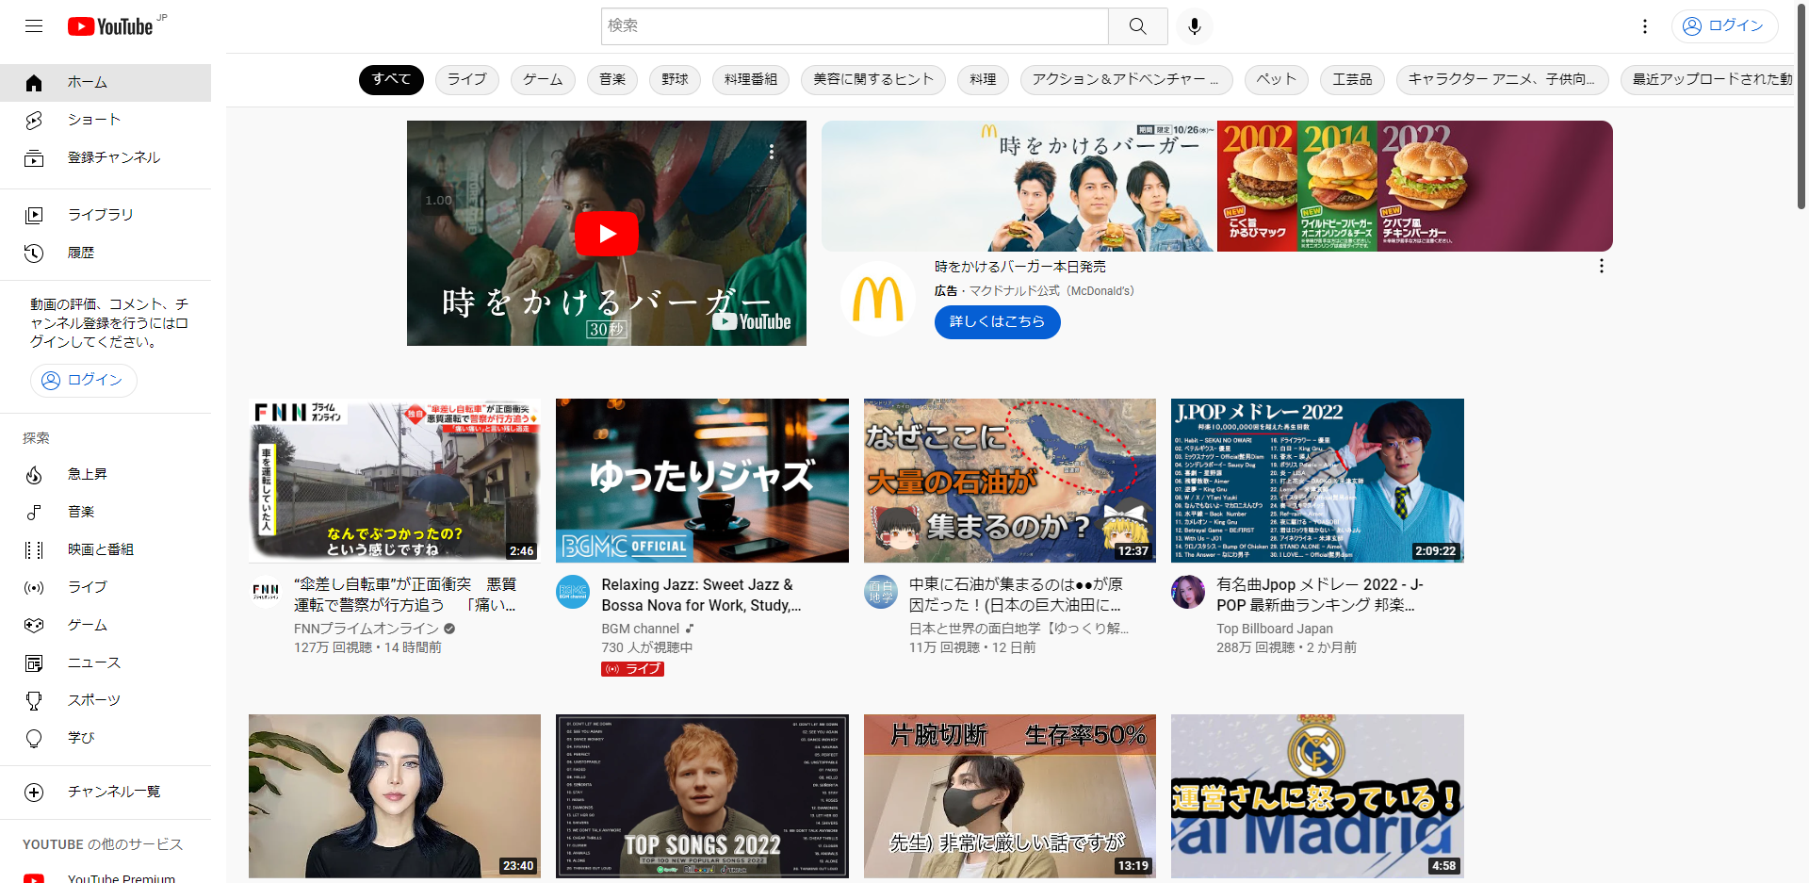1809x883 pixels.
Task: Click the magnifier search button
Action: click(x=1138, y=26)
